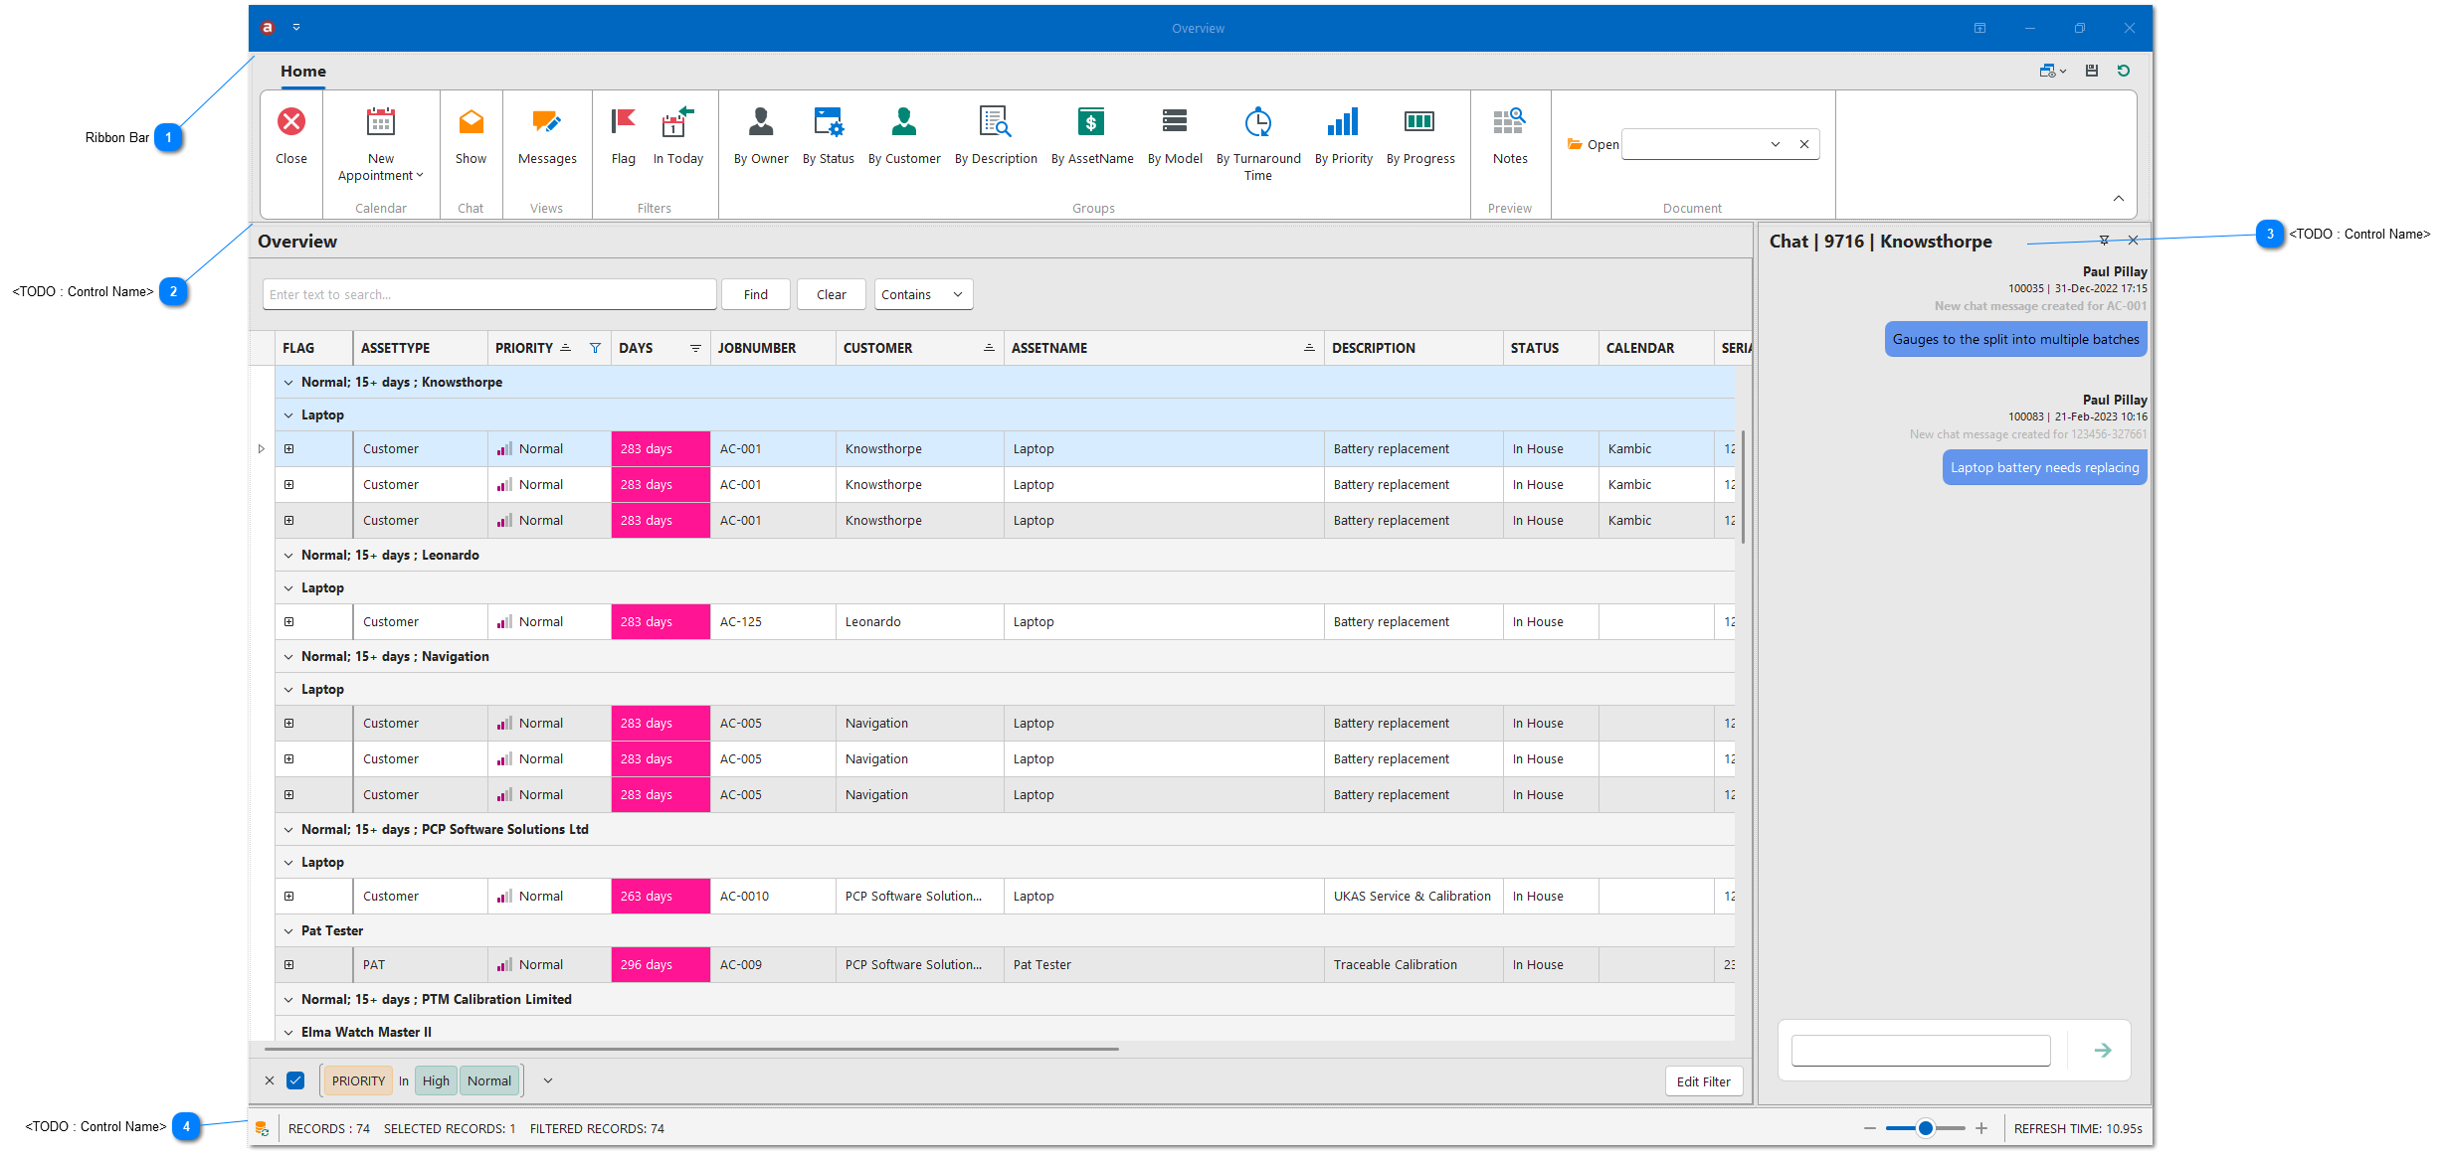The height and width of the screenshot is (1159, 2447).
Task: Group records By Priority
Action: (1344, 136)
